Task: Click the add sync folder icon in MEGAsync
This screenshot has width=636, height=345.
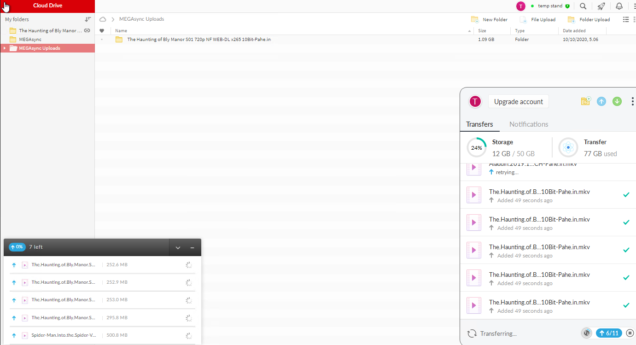Action: tap(586, 101)
